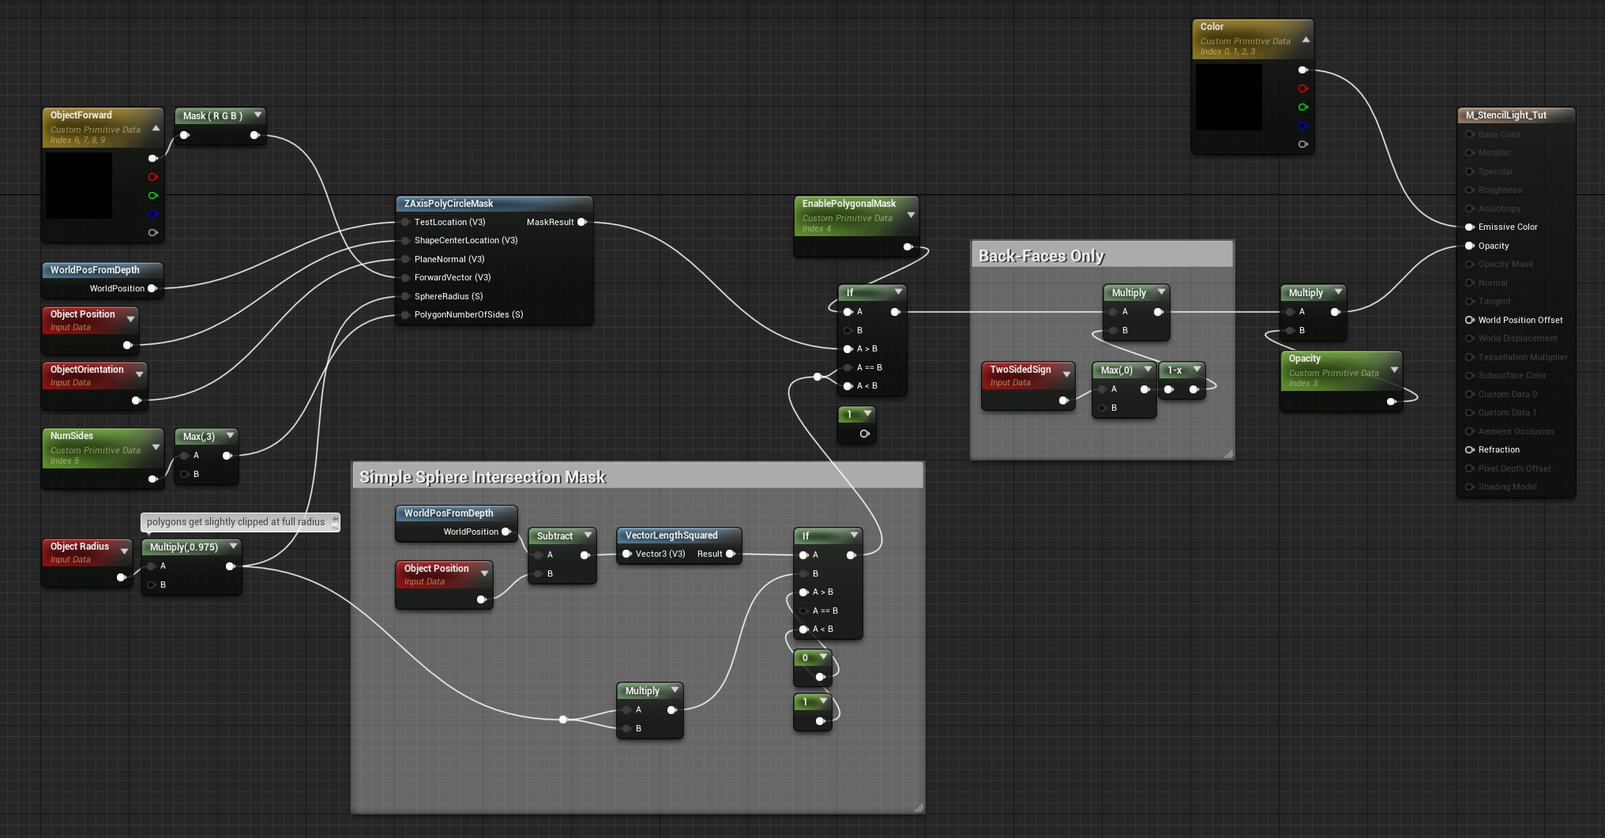Click the Emissive Color input on M_StencilLight_Tut
Image resolution: width=1605 pixels, height=838 pixels.
pyautogui.click(x=1470, y=227)
